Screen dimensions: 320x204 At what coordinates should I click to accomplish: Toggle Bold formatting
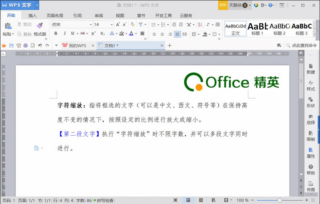point(56,34)
